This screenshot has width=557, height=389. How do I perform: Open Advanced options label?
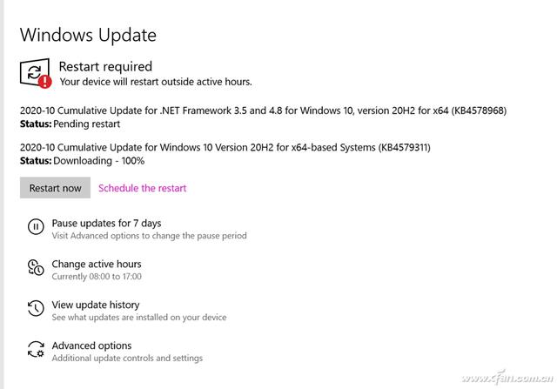91,345
